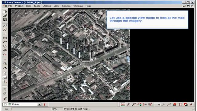Click the 6% zoom status field
197x111 pixels.
tap(57, 109)
